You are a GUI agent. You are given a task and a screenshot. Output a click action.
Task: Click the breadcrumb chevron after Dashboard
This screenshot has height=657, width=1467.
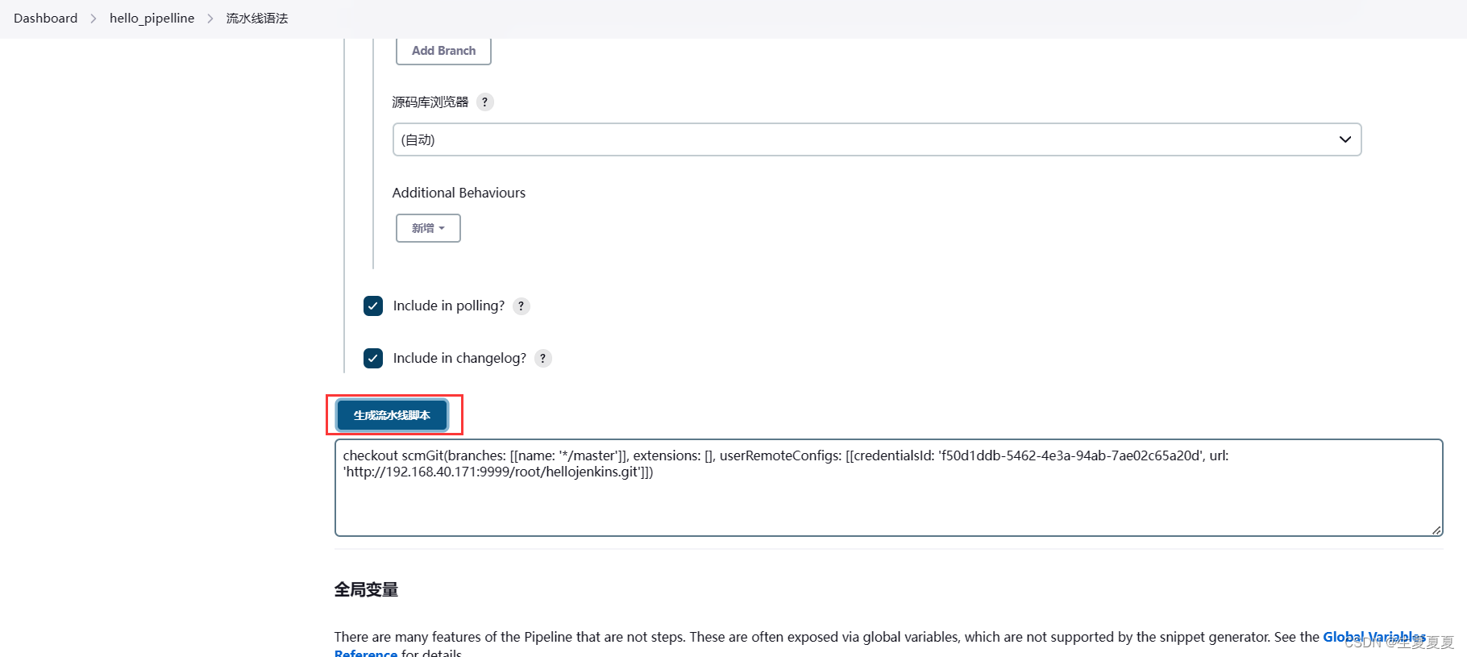pyautogui.click(x=94, y=19)
